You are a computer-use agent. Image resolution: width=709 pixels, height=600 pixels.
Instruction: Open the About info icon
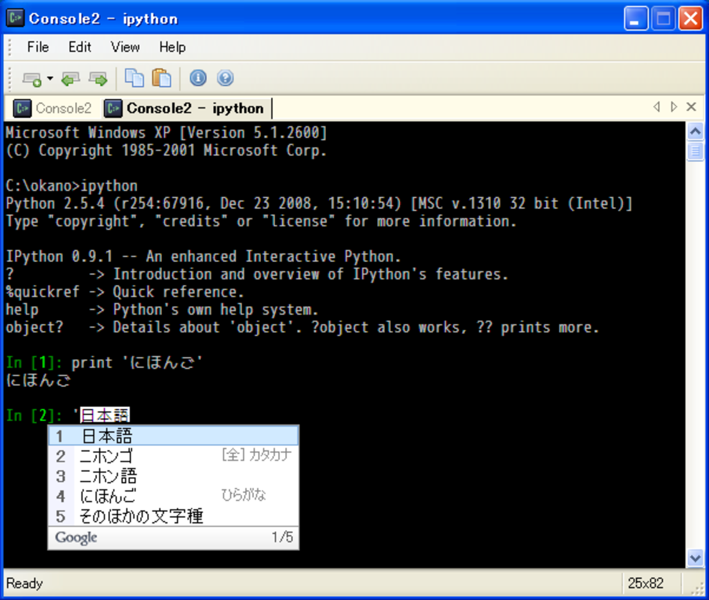tap(198, 78)
